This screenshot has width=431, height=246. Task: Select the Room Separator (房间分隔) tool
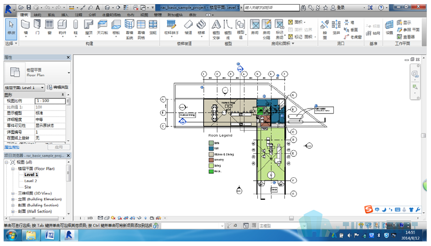266,30
